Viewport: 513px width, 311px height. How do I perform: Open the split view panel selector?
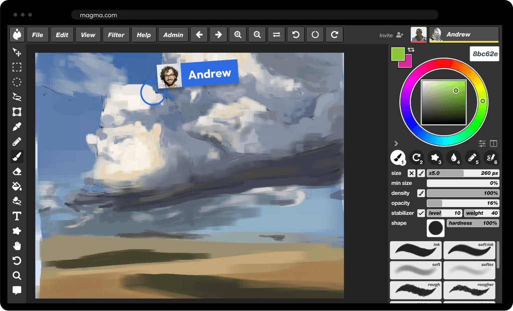(493, 143)
